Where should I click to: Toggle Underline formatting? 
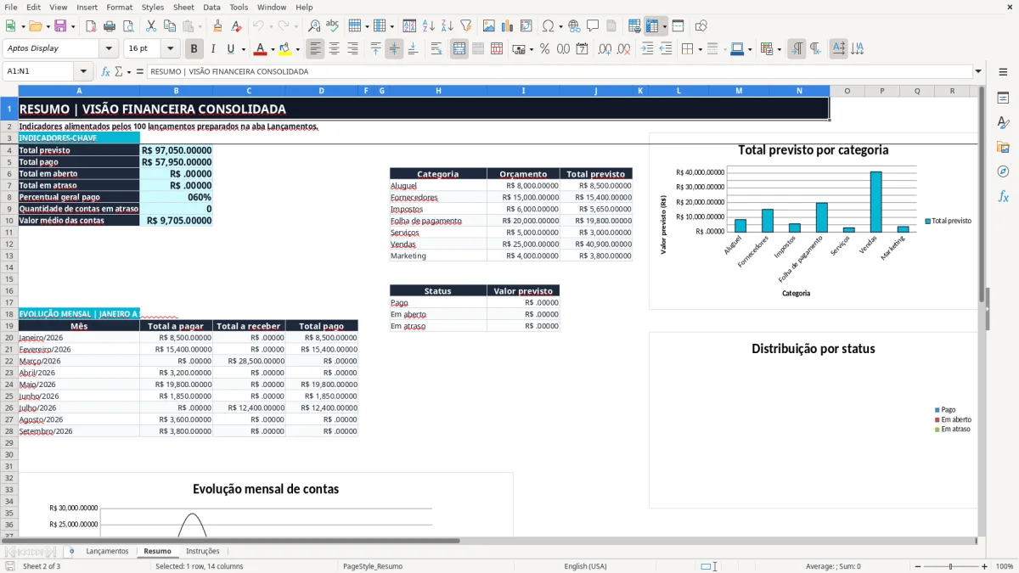tap(231, 49)
